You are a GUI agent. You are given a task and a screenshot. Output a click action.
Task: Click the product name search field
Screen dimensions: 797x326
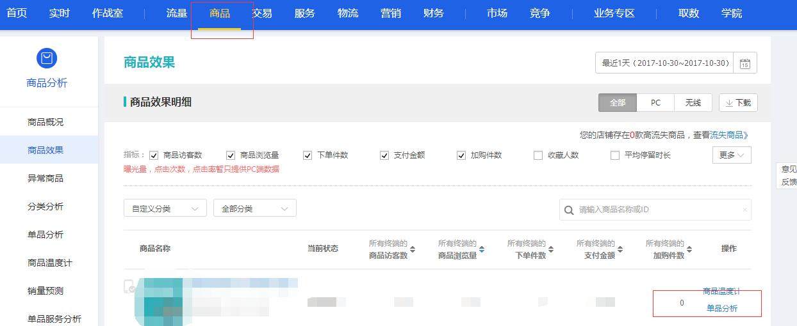coord(655,210)
